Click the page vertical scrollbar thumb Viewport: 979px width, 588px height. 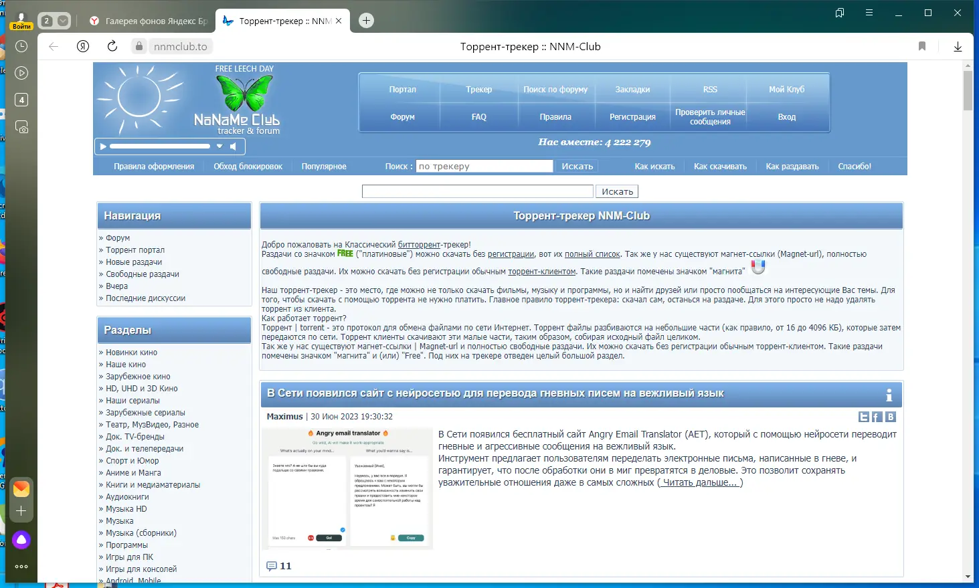pos(968,90)
